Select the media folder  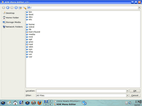pyautogui.click(x=30, y=34)
